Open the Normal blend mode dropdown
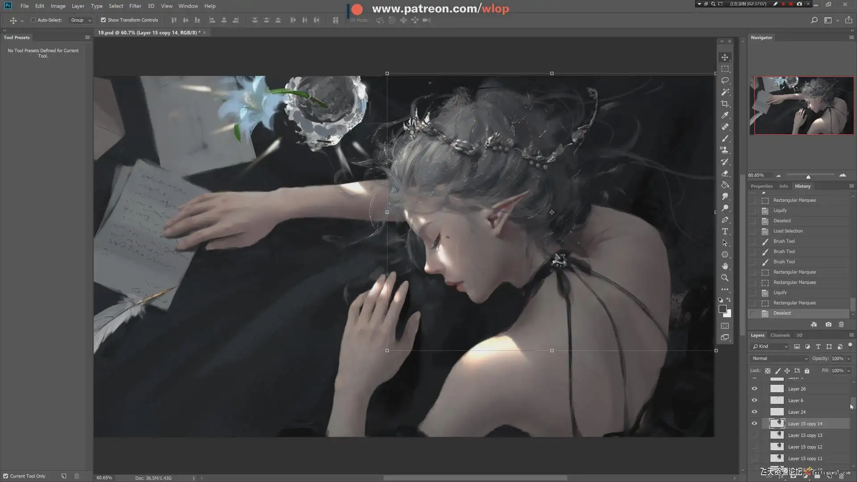The image size is (857, 482). [x=779, y=358]
